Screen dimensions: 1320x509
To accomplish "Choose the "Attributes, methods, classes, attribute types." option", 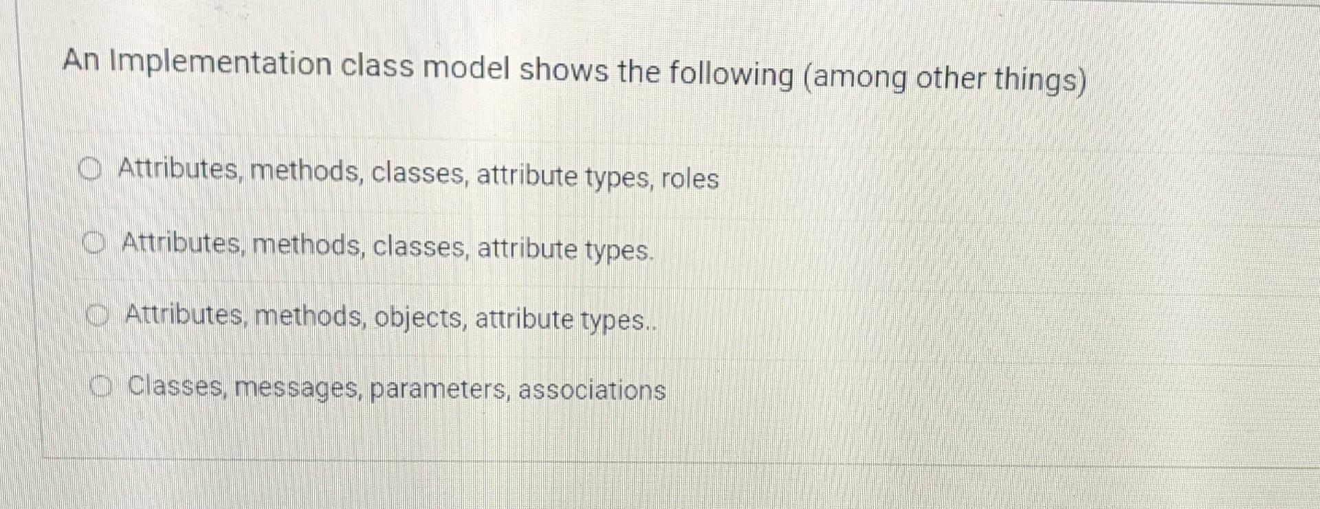I will click(x=96, y=243).
